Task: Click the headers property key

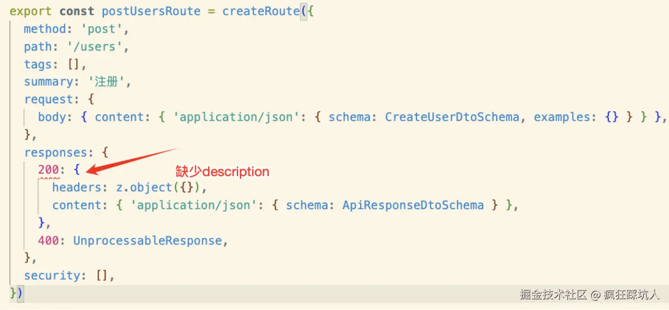Action: click(x=77, y=187)
